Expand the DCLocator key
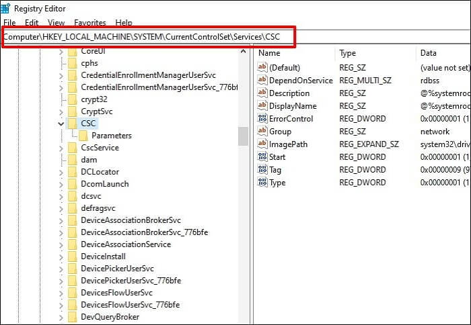Viewport: 471px width, 325px height. click(x=61, y=173)
